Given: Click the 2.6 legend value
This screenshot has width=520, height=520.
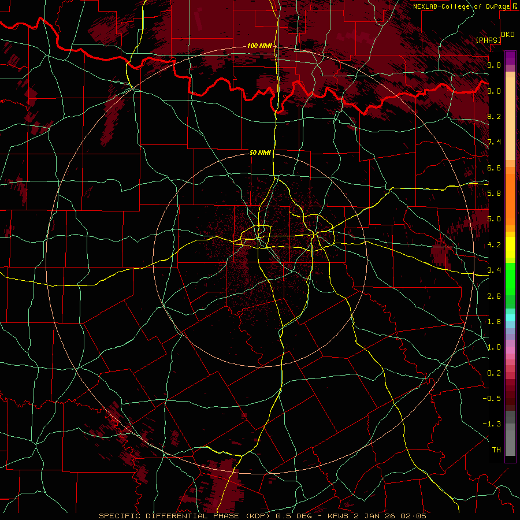Looking at the screenshot, I should [x=494, y=296].
